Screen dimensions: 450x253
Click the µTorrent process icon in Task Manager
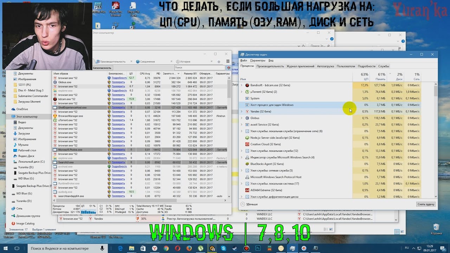click(x=247, y=92)
